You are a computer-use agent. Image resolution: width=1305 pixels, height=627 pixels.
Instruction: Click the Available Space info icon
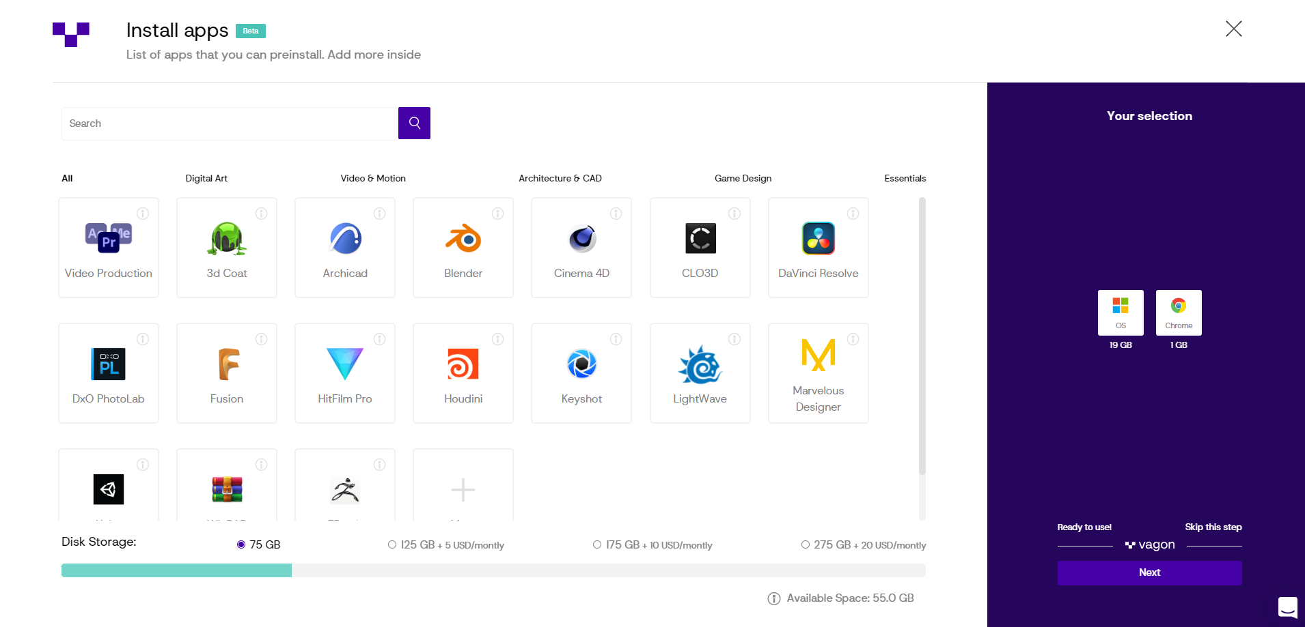click(x=774, y=598)
